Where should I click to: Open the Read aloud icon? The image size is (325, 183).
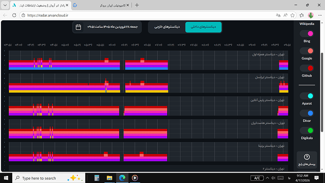coord(285,15)
